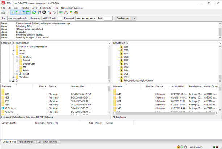Select System Volume Information folder
Screen dimensions: 222x149
pyautogui.click(x=33, y=47)
